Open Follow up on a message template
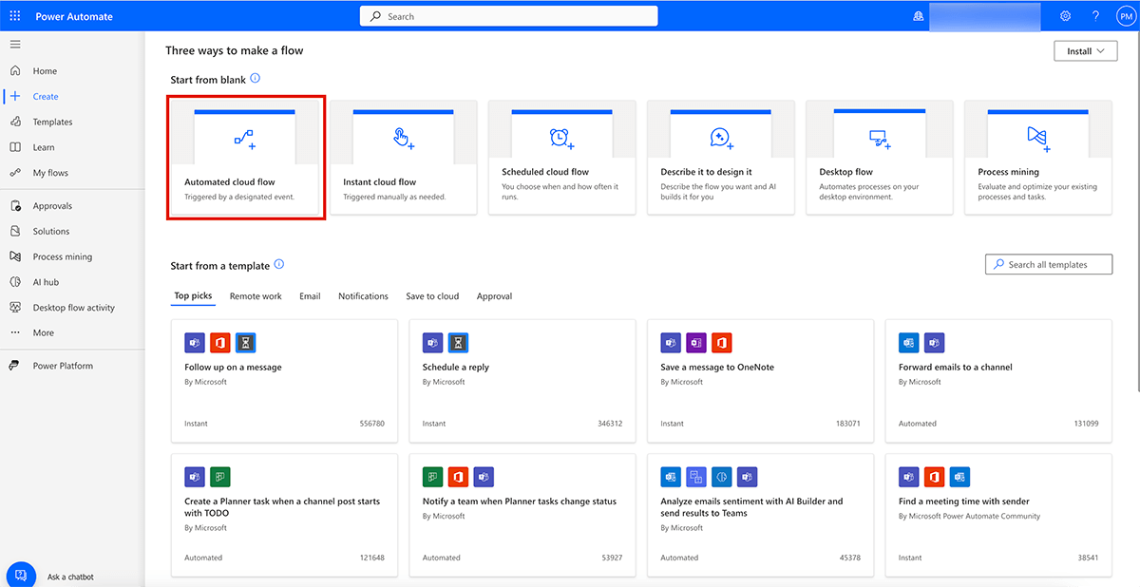Image resolution: width=1140 pixels, height=587 pixels. coord(284,381)
